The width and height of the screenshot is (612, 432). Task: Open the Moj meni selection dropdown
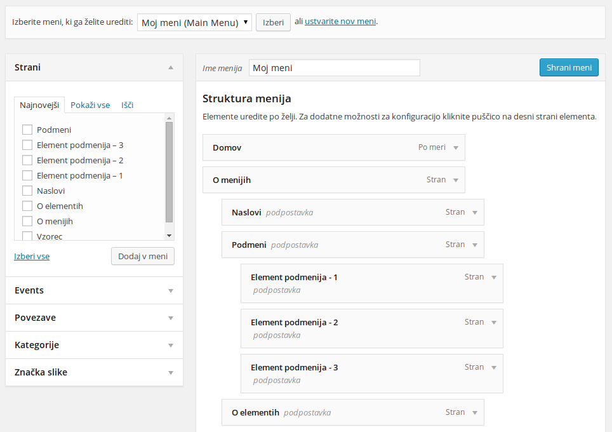194,22
